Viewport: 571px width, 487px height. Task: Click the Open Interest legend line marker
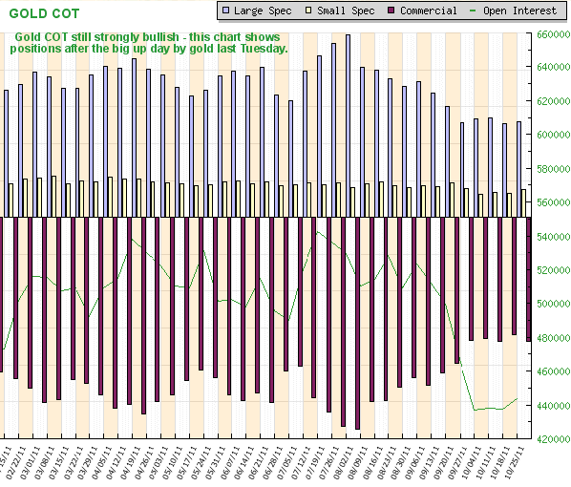(x=473, y=11)
